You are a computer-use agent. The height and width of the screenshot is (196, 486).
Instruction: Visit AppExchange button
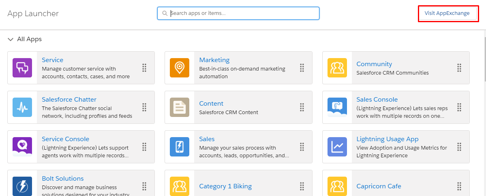click(x=447, y=13)
